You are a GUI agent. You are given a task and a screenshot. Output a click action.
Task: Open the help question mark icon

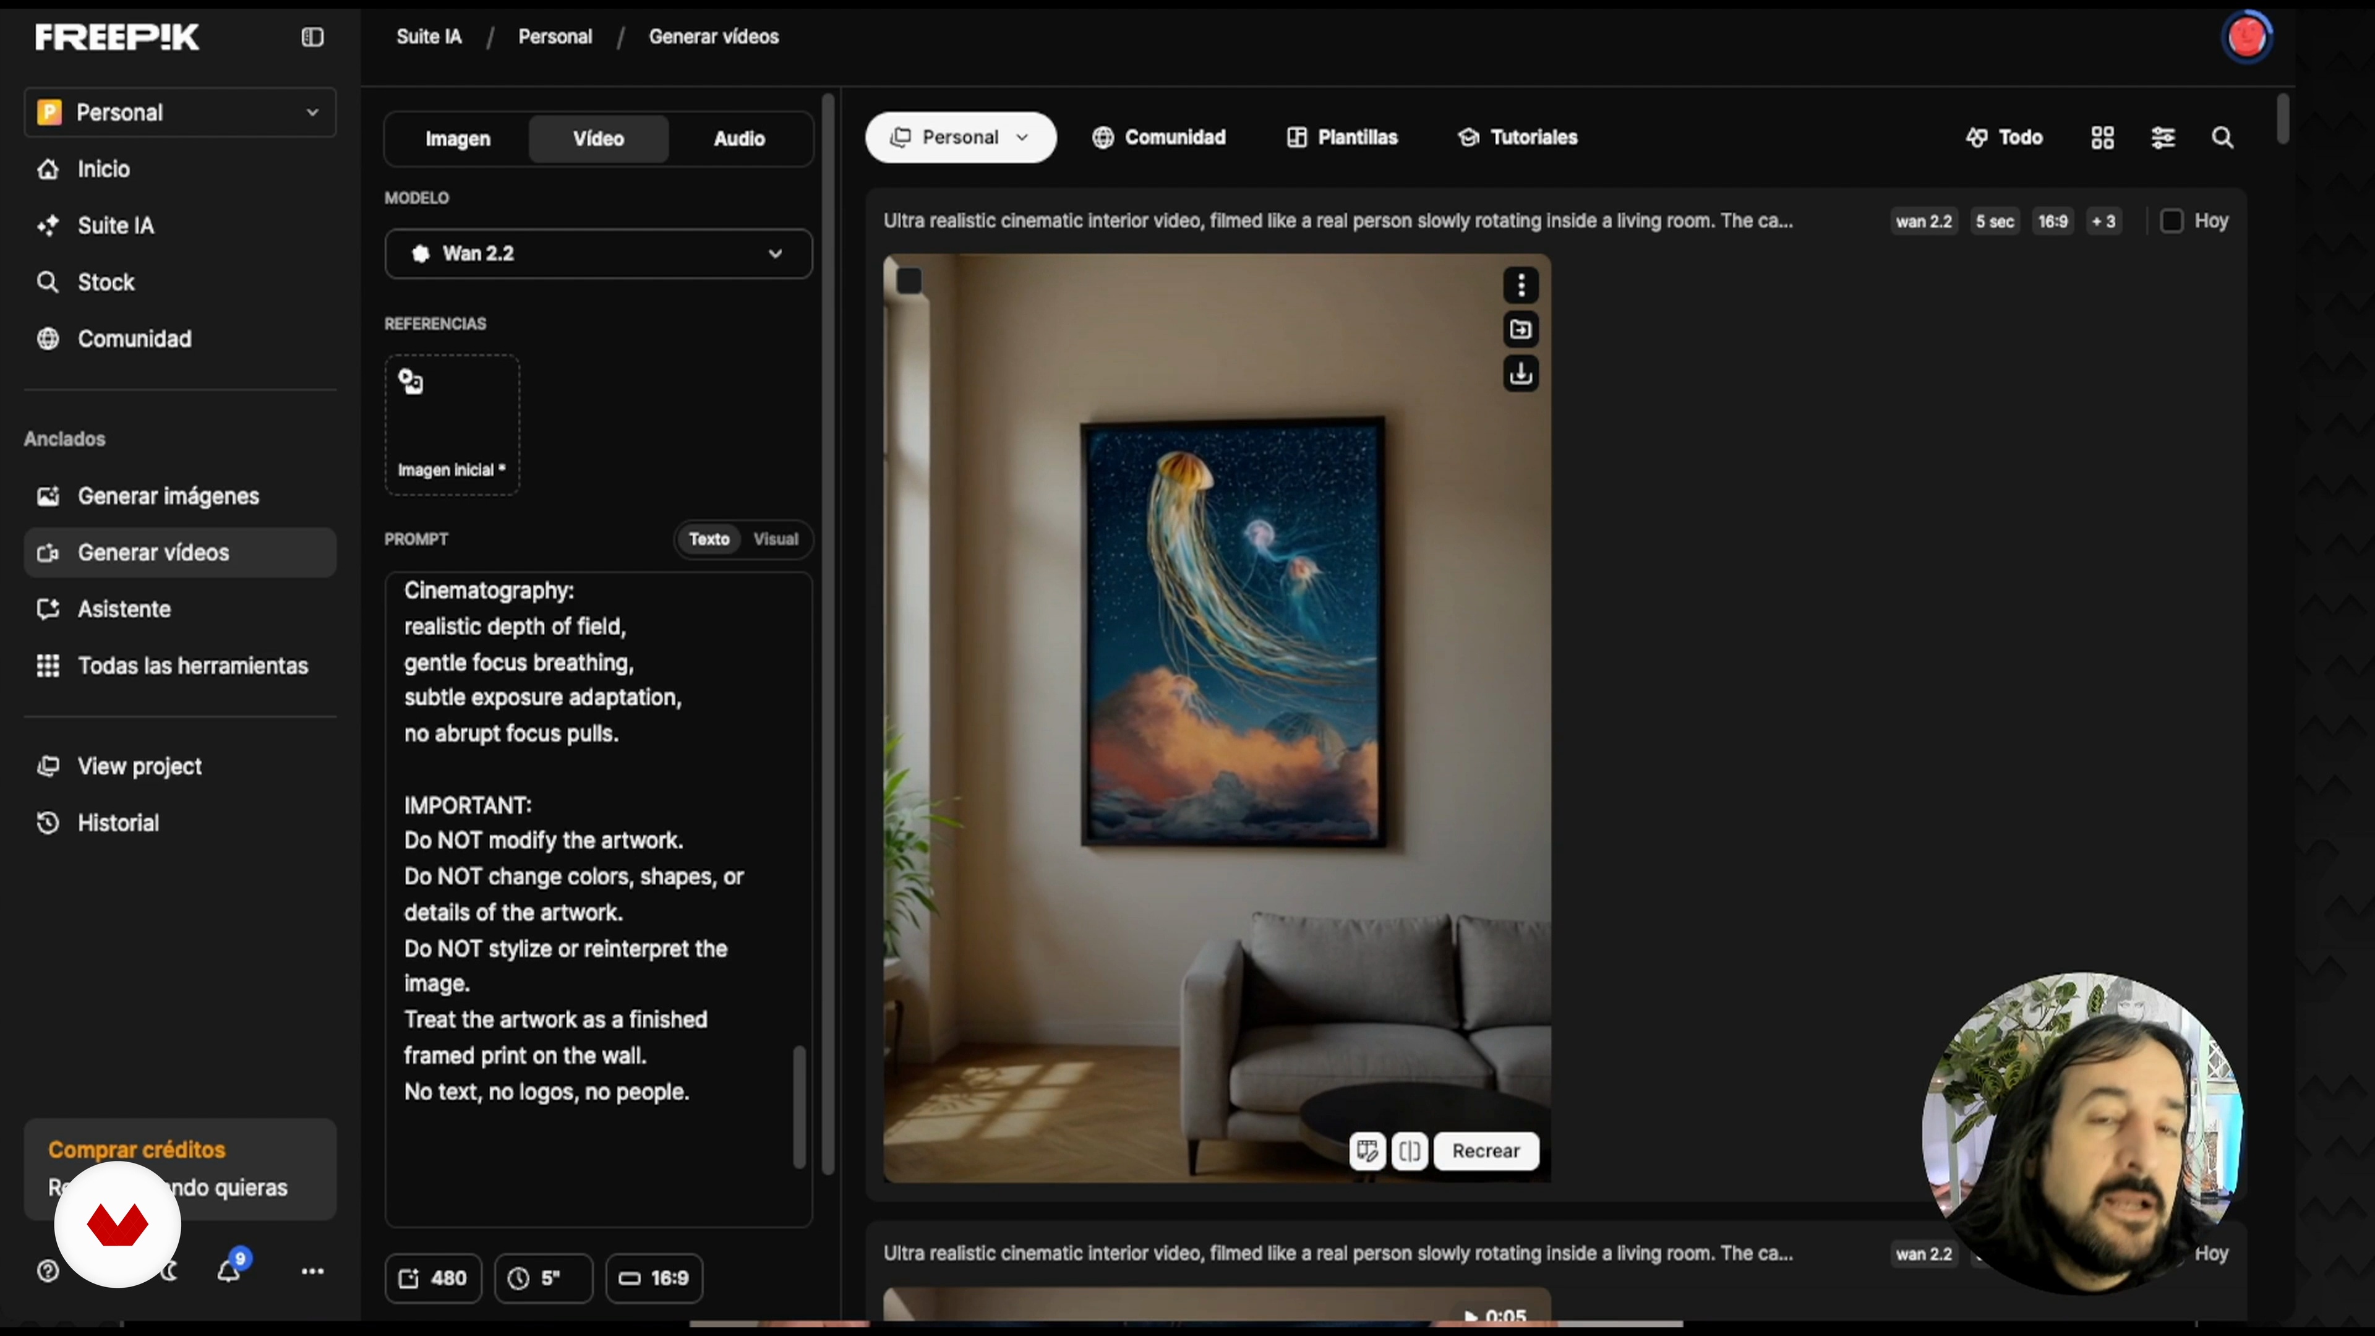pos(48,1272)
